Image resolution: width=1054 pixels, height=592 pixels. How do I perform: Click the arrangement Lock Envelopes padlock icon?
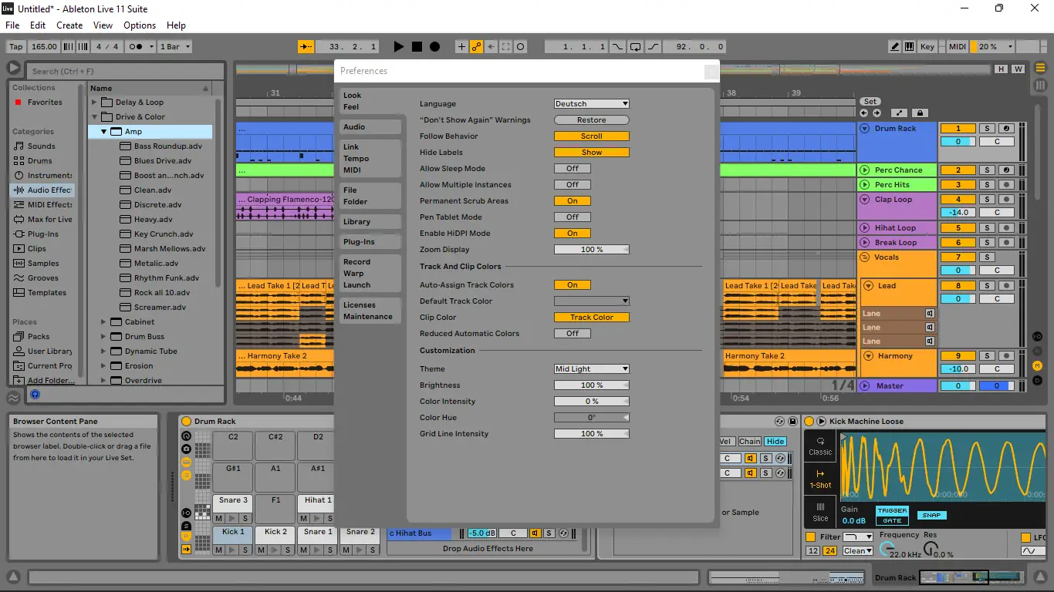pyautogui.click(x=920, y=113)
